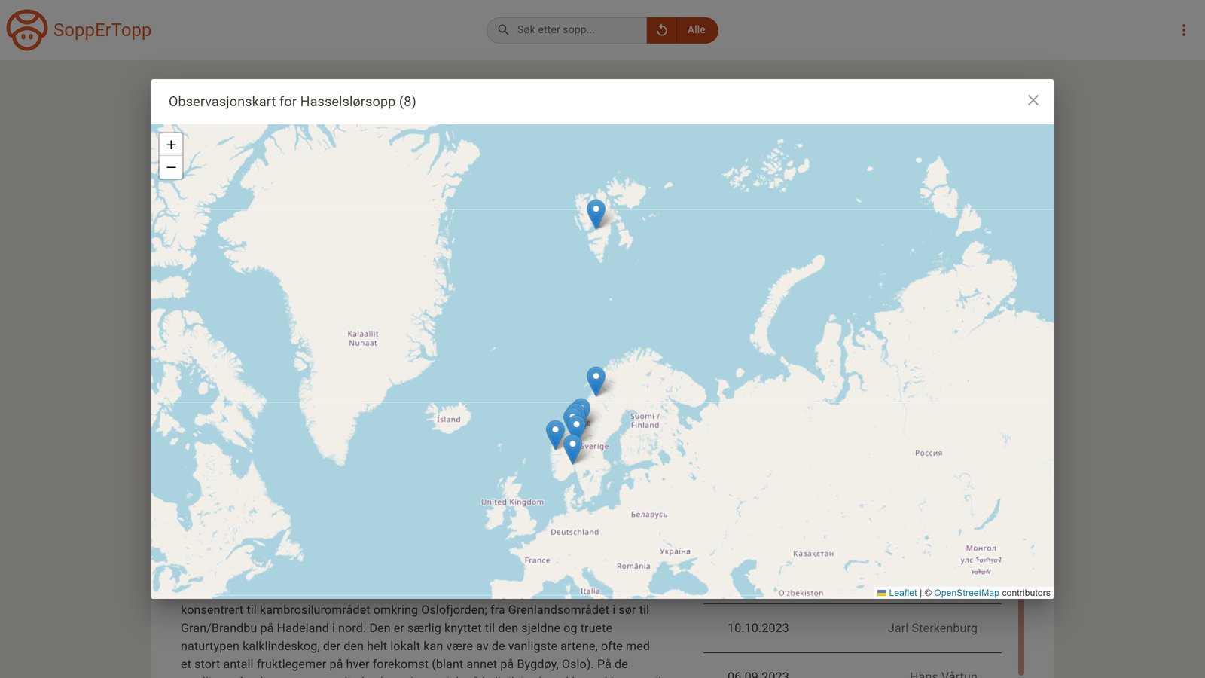This screenshot has height=678, width=1205.
Task: Click the observation list scrollbar
Action: (1021, 637)
